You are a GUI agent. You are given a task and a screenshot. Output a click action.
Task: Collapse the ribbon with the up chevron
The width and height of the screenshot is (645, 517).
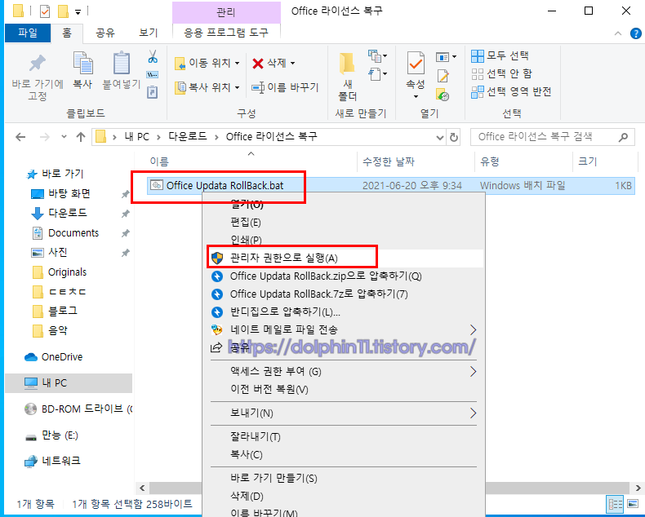(x=618, y=33)
